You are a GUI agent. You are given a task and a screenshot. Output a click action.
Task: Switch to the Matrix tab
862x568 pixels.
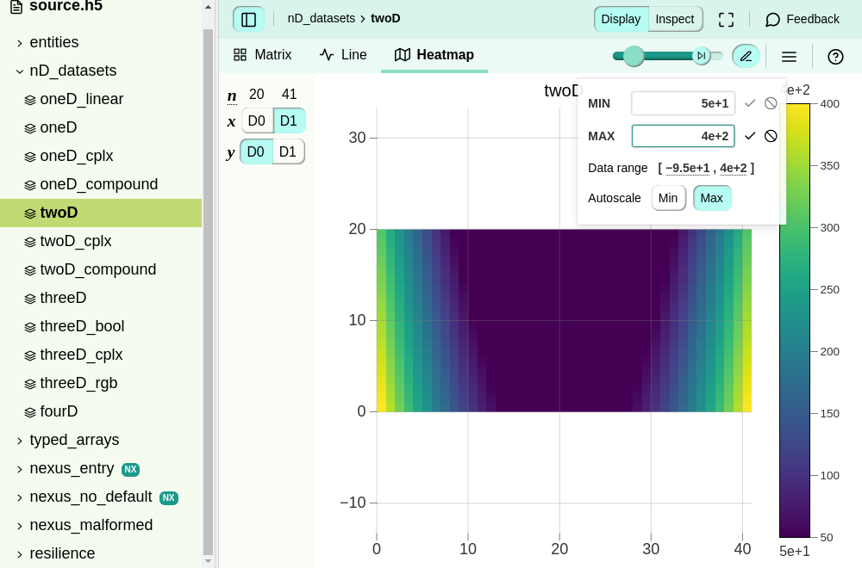(x=263, y=55)
